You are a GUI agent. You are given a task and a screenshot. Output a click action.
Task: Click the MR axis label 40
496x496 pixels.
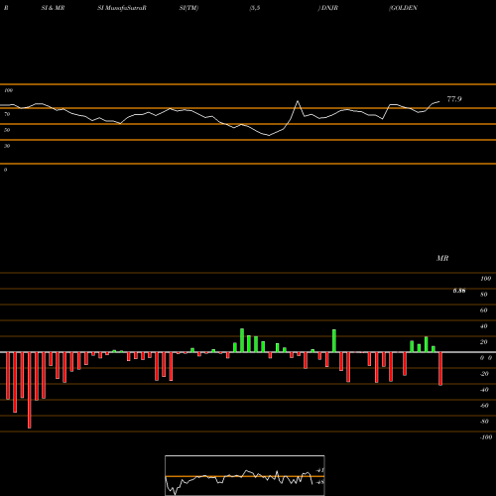tap(484, 326)
